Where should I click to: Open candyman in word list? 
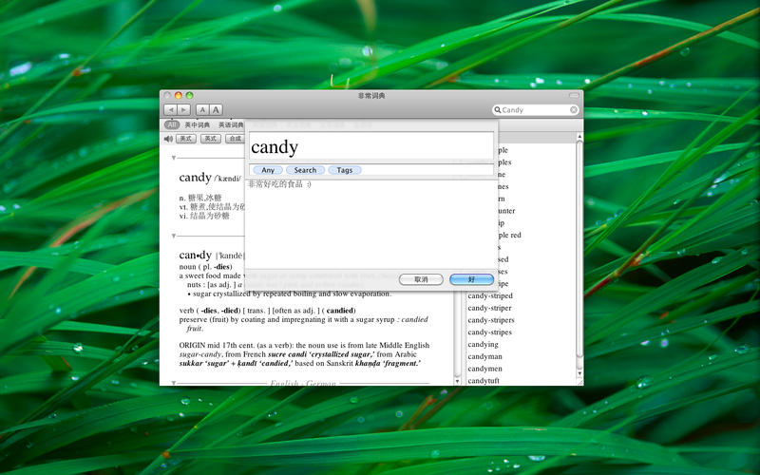(484, 356)
